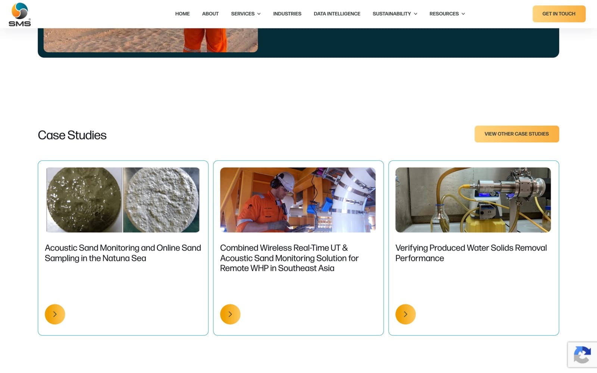Expand the Services dropdown chevron
597x373 pixels.
point(259,14)
